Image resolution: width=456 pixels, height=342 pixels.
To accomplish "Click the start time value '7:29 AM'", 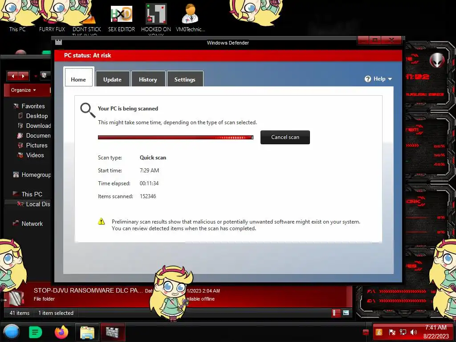I will (149, 171).
